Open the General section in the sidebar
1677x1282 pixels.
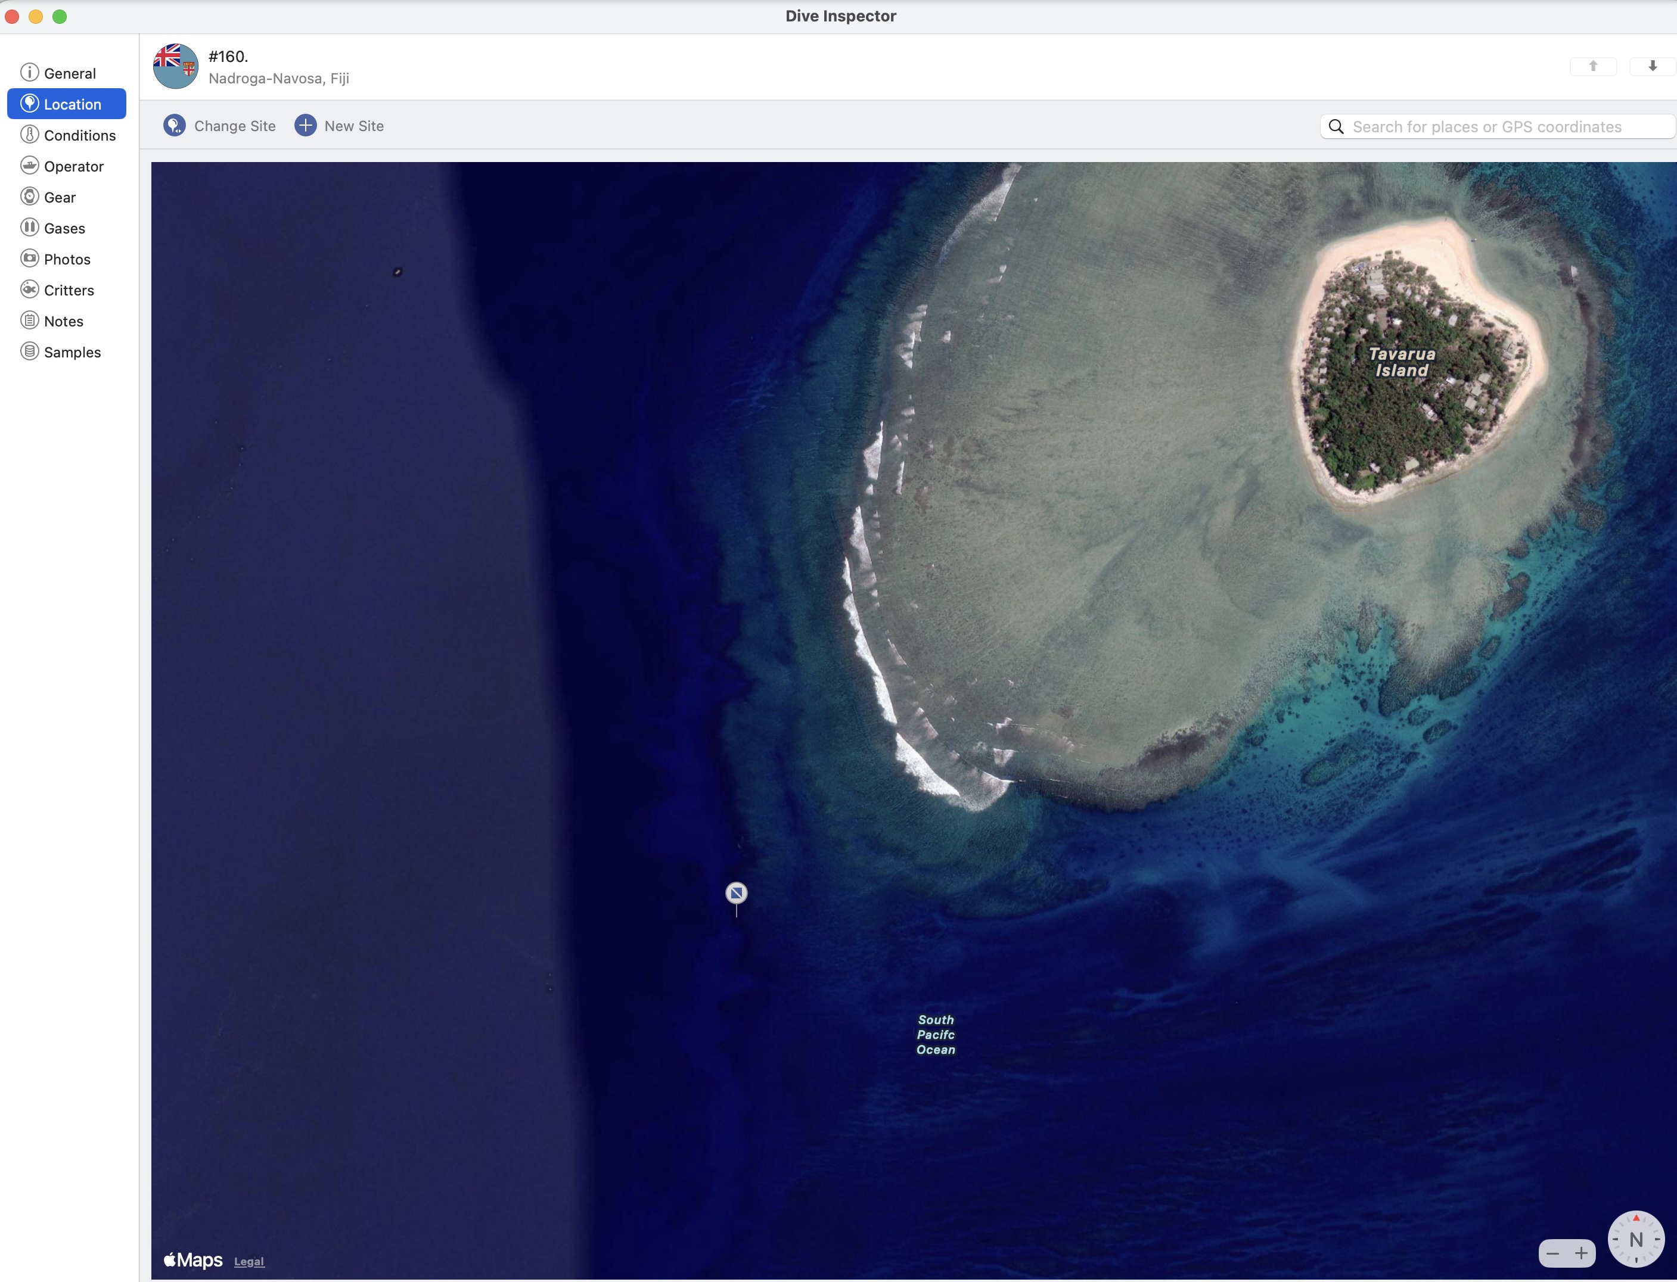69,73
